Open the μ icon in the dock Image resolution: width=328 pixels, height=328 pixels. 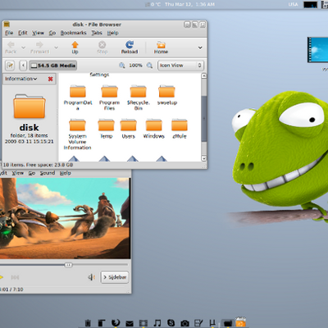(x=212, y=323)
